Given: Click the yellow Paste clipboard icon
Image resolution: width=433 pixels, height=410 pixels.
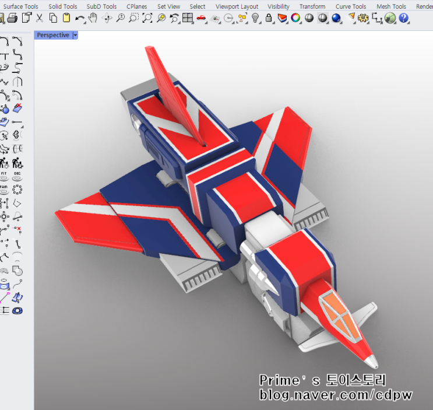Looking at the screenshot, I should coord(66,19).
